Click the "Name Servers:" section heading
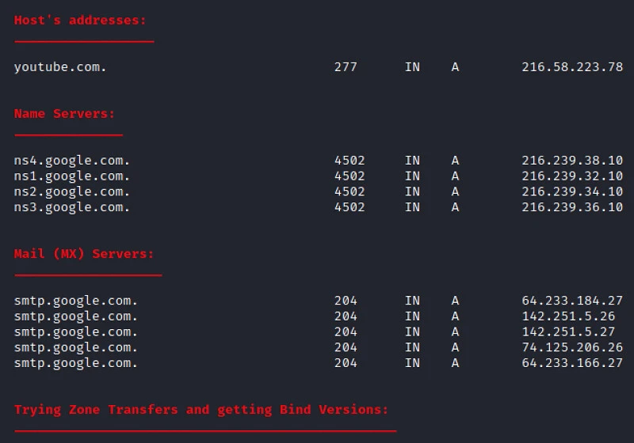 click(x=64, y=114)
